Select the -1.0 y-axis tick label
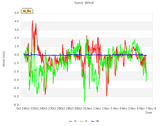 click(x=16, y=63)
